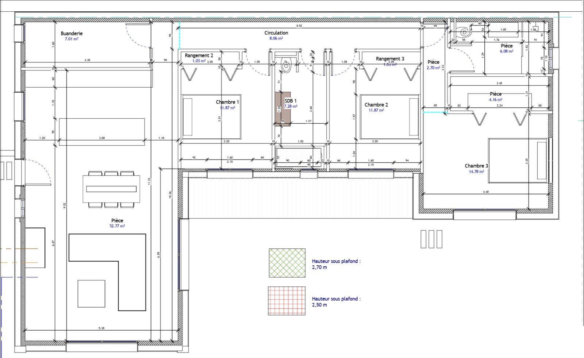Select the 5.38 dimension at the bottom

pyautogui.click(x=101, y=328)
